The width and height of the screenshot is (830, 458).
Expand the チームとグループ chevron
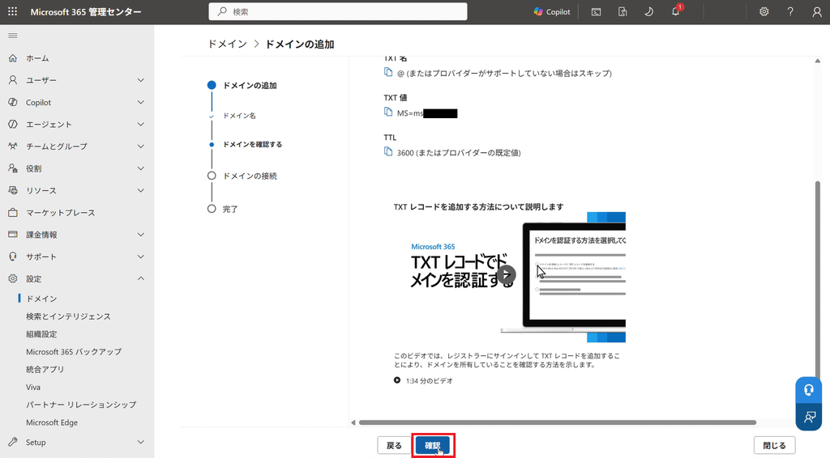pos(141,146)
